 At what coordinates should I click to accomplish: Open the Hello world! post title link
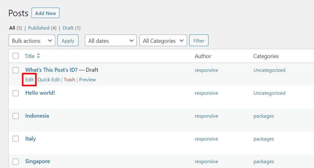[x=40, y=93]
